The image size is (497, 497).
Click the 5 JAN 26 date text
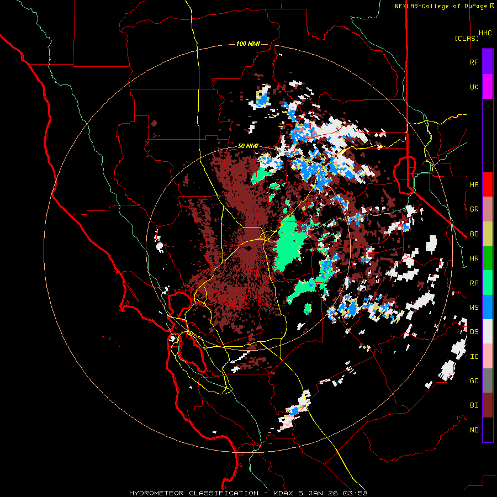[319, 493]
